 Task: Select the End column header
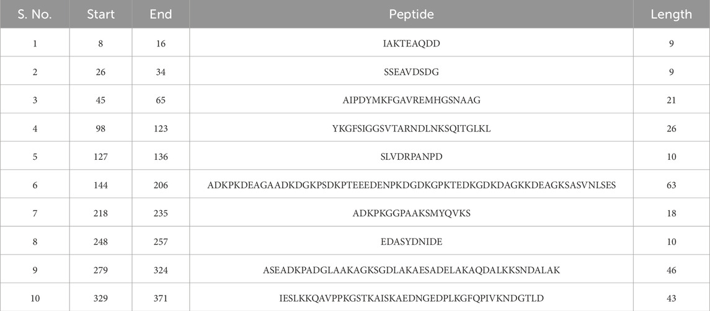pos(161,14)
